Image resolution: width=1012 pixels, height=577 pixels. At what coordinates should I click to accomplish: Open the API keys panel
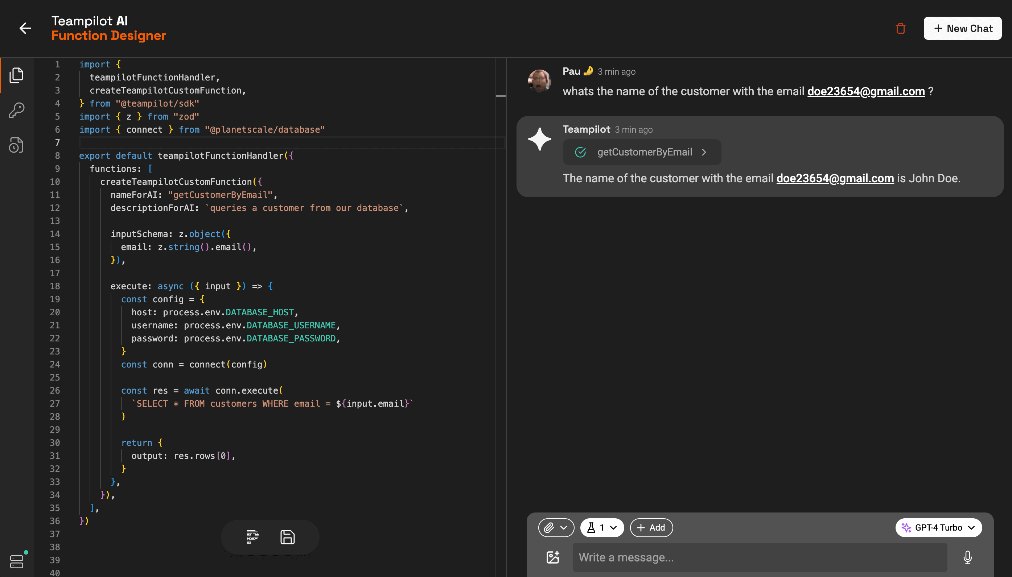click(16, 110)
